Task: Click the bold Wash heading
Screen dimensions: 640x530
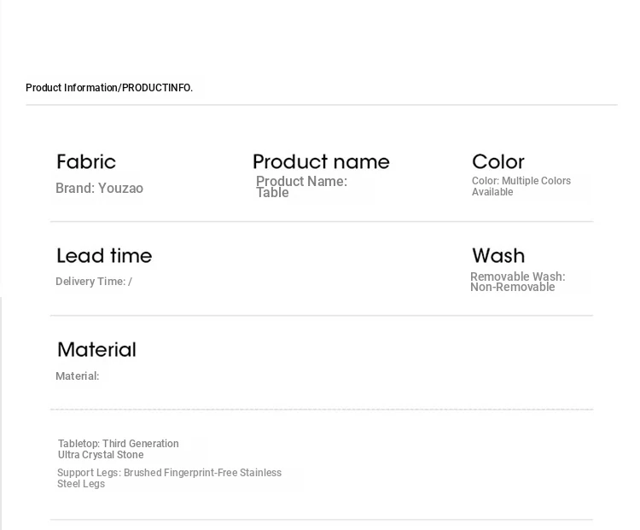Action: point(498,256)
